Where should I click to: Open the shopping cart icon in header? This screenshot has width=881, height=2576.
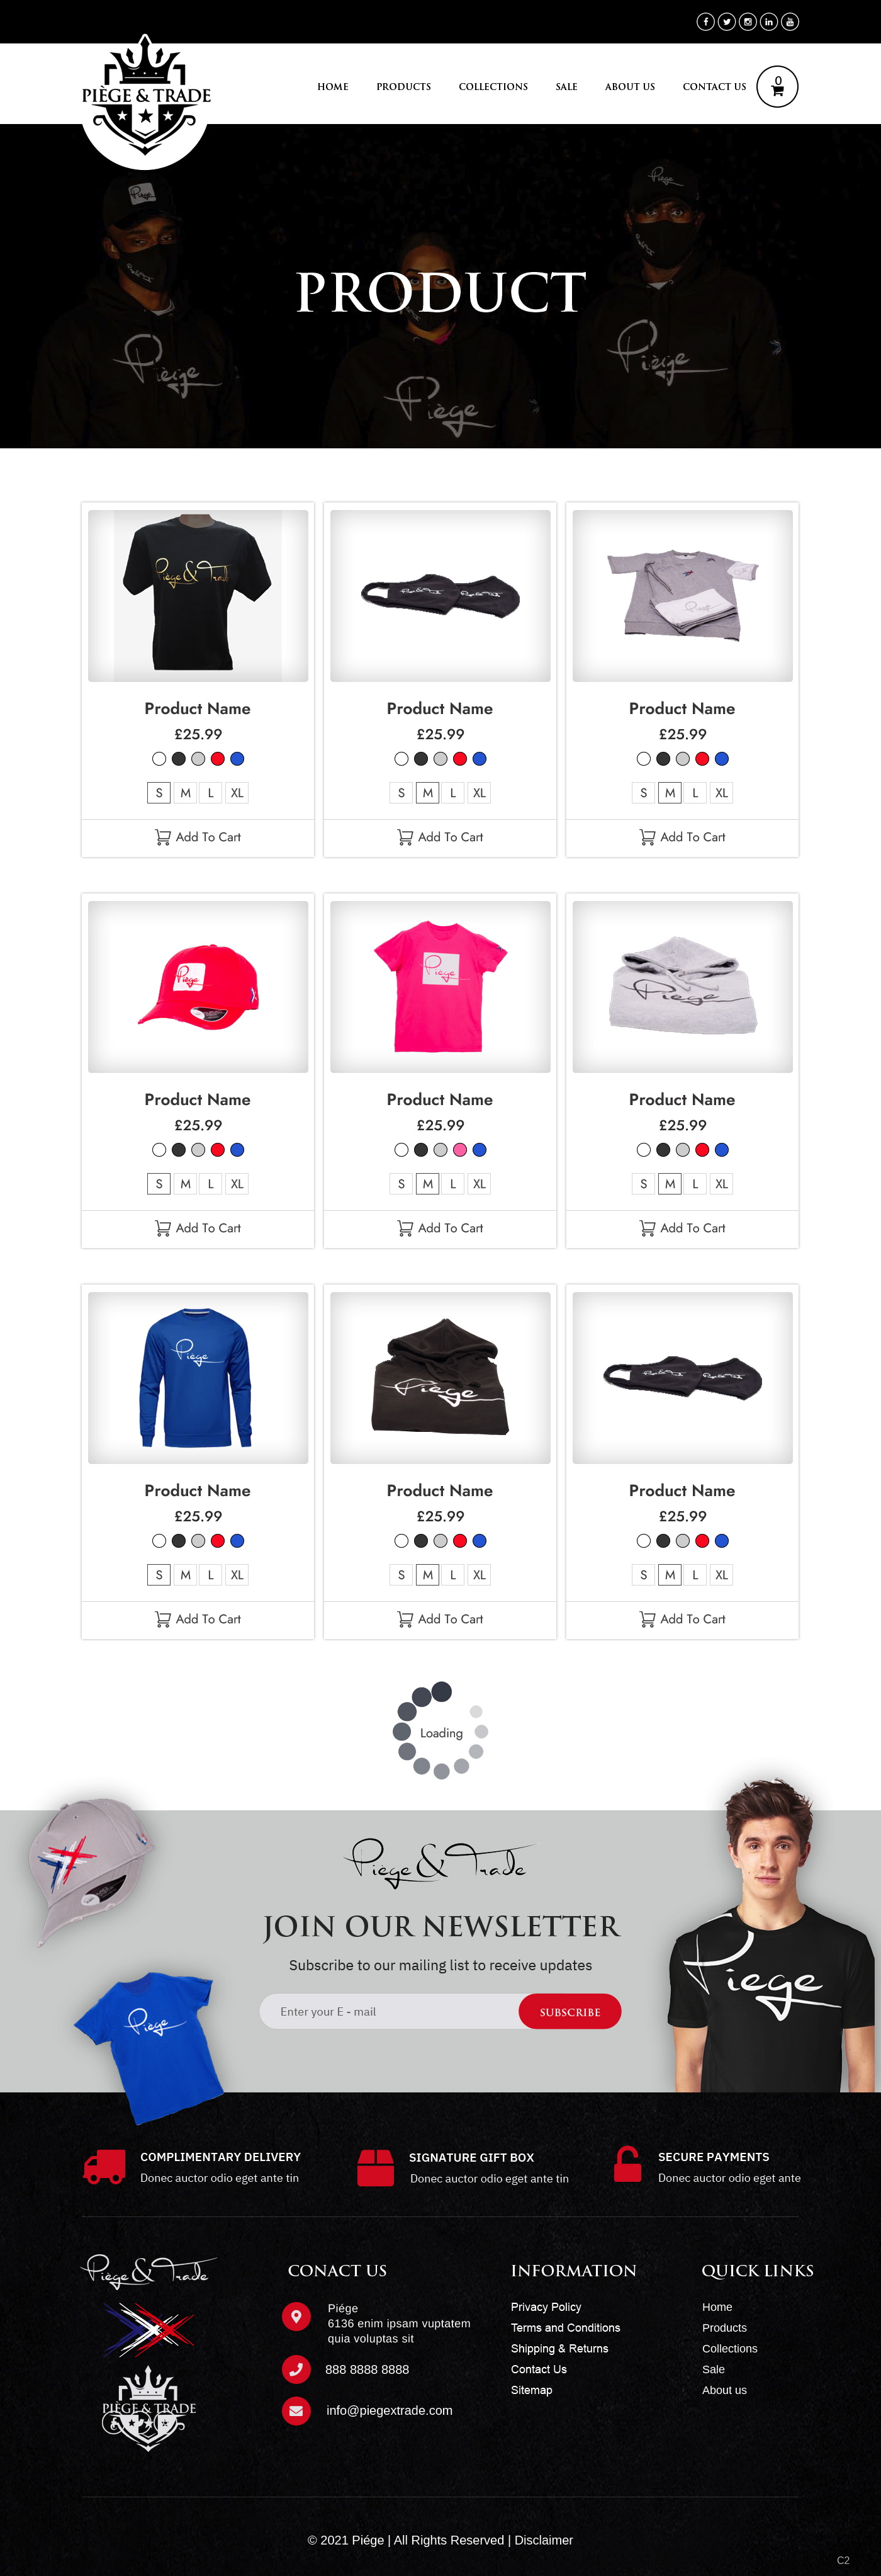click(777, 87)
